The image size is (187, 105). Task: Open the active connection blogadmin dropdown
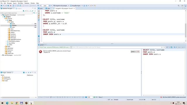click(61, 6)
